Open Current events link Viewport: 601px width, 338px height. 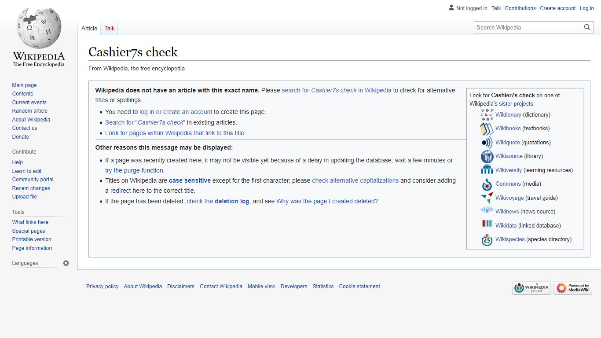tap(29, 103)
